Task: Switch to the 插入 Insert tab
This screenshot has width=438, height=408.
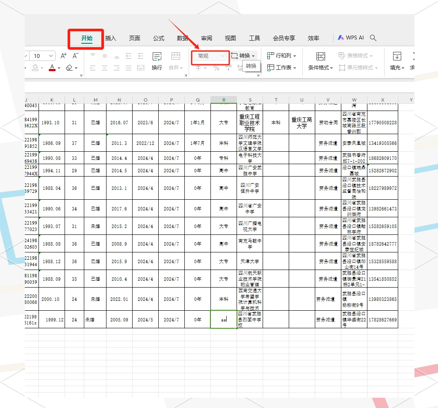Action: (111, 38)
